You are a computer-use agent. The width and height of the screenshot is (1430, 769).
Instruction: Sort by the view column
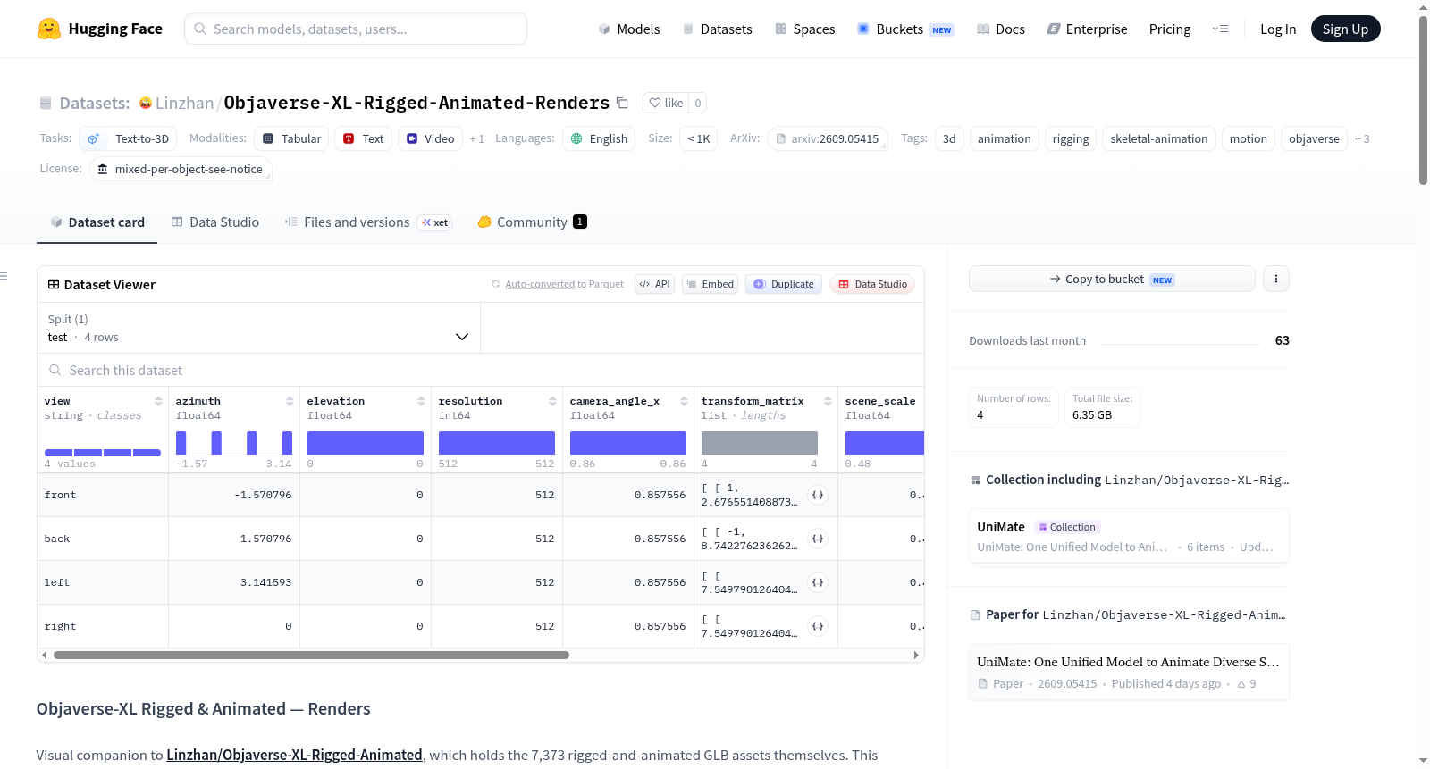tap(158, 402)
